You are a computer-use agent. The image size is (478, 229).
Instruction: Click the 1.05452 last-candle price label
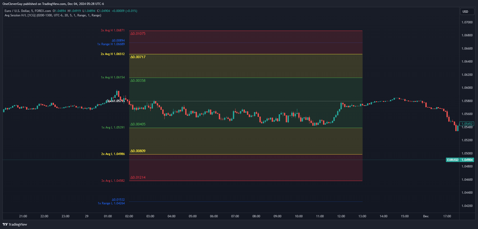[467, 124]
